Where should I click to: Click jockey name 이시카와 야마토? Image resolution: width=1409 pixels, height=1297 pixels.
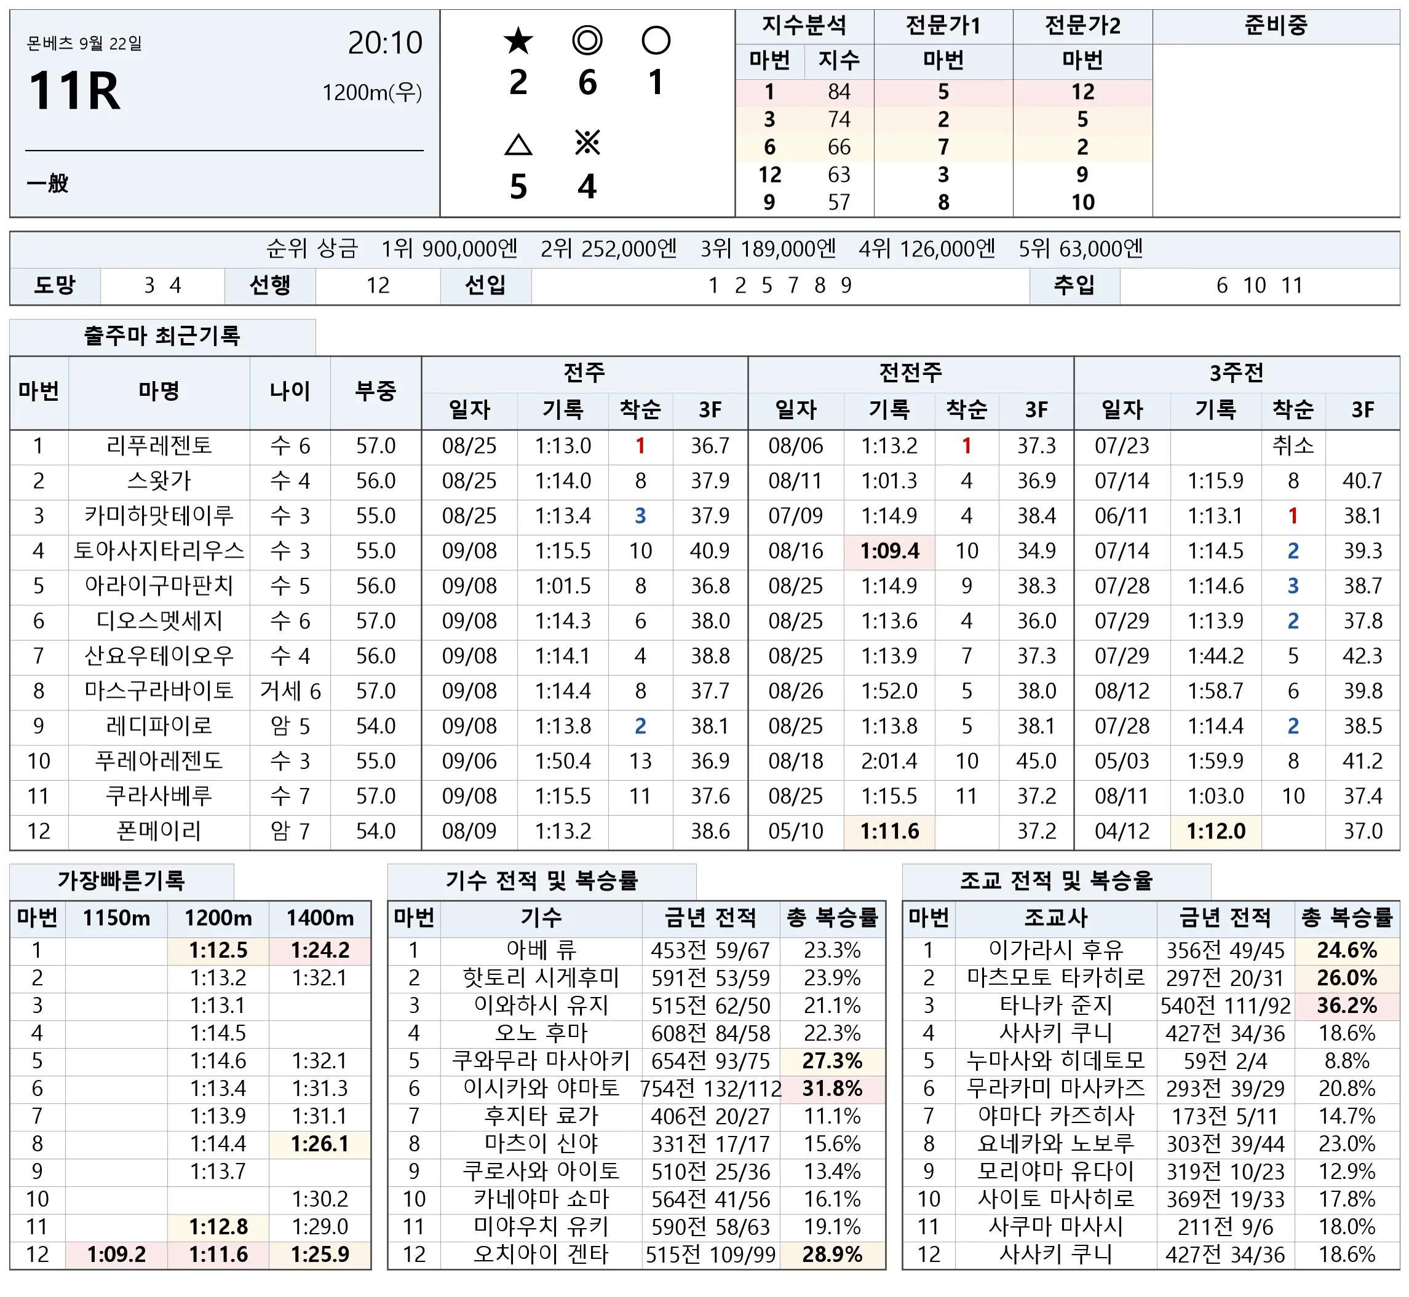pyautogui.click(x=541, y=1089)
